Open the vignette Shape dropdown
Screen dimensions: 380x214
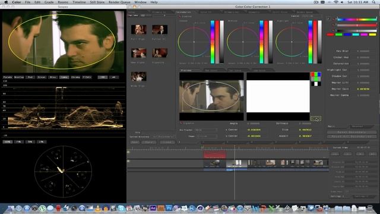pyautogui.click(x=207, y=136)
